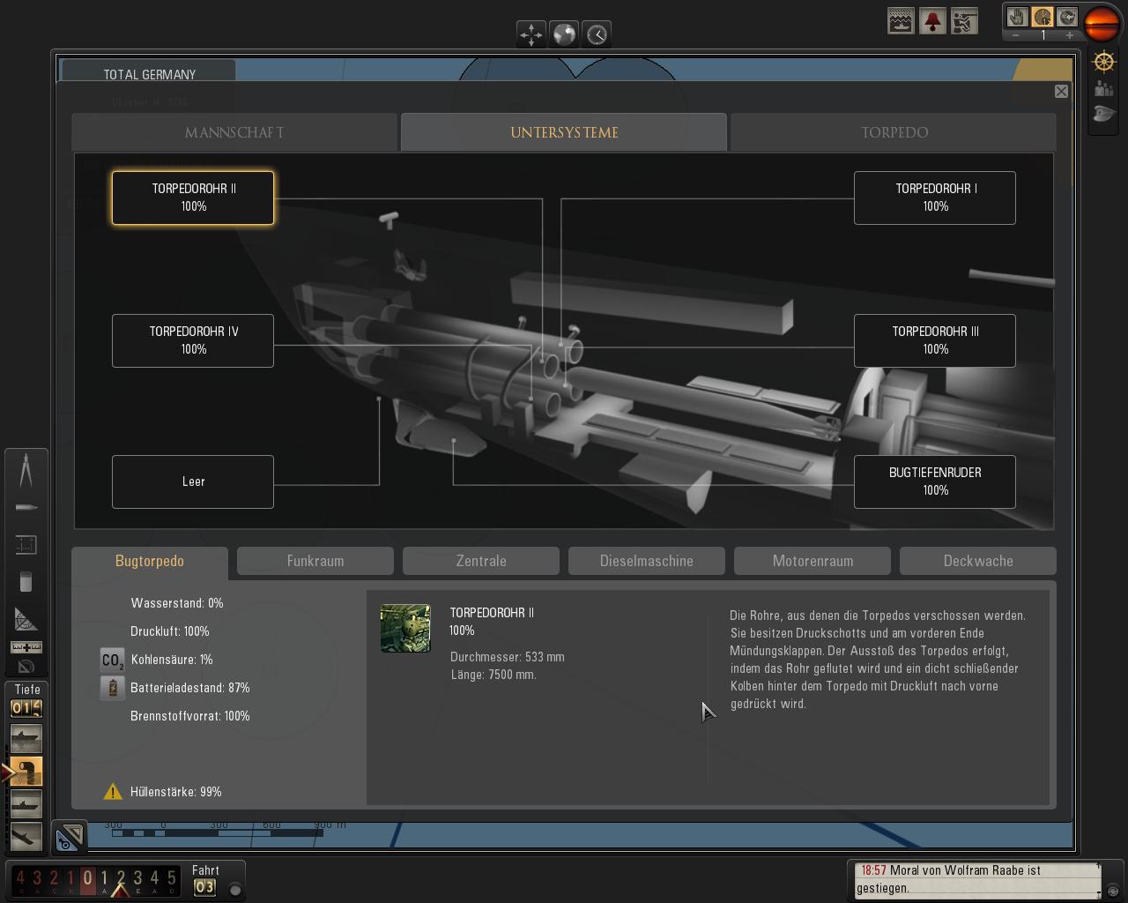Select the TORPEDOROHR III system box
Viewport: 1128px width, 903px height.
(x=935, y=340)
